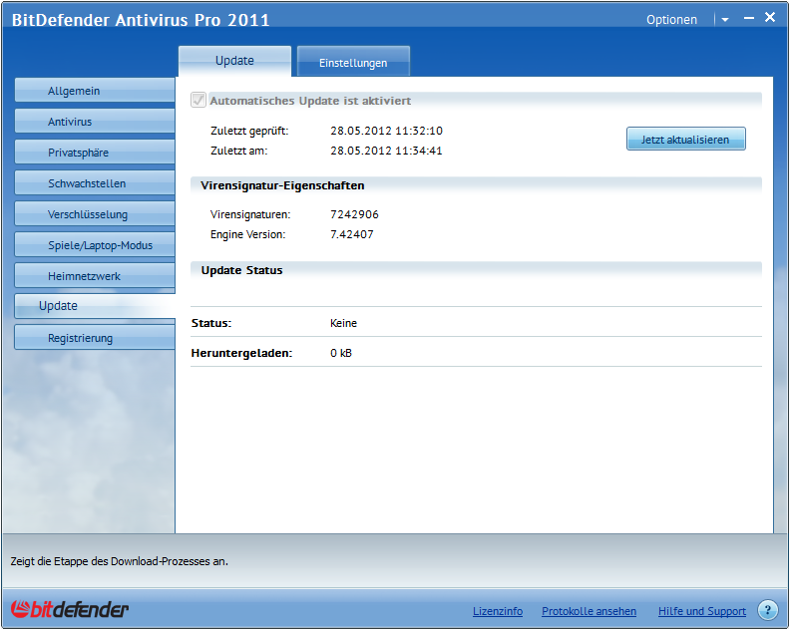Open Spiele/Laptop-Modus section
The image size is (790, 630).
point(95,245)
